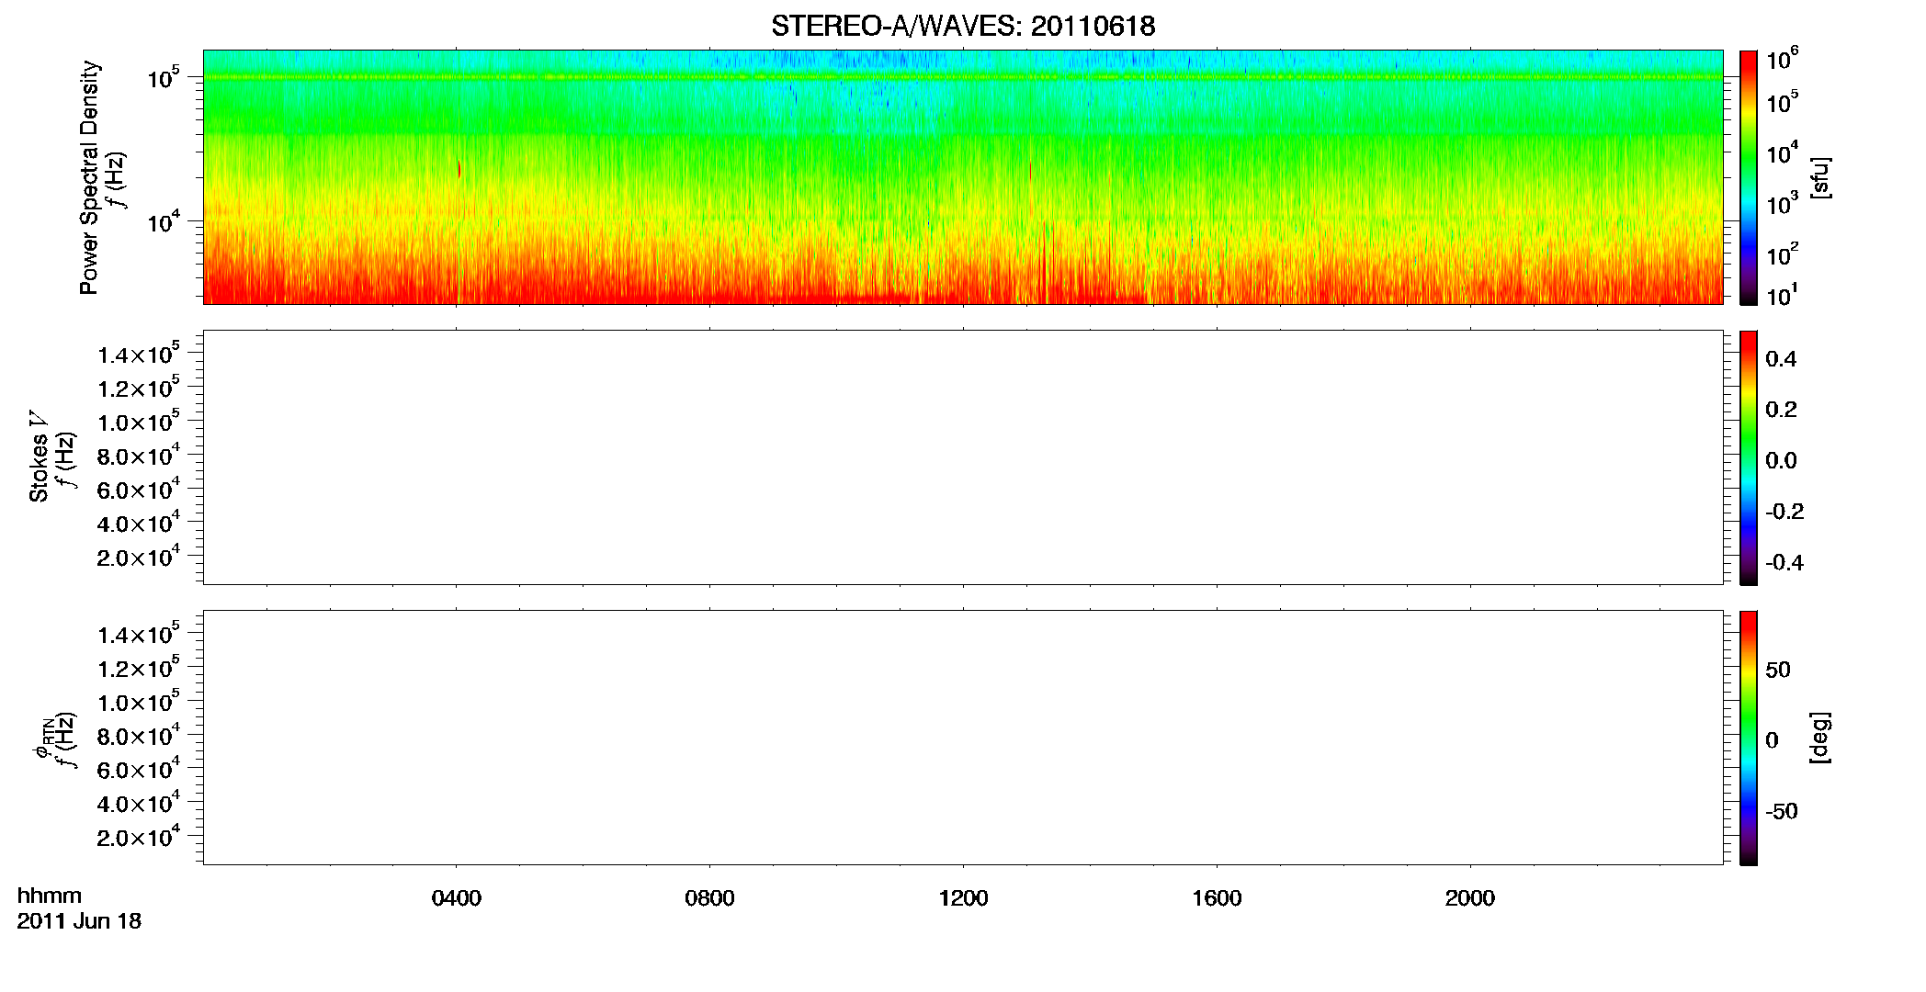Click the "0.4" tick on the Stokes V colorbar

pos(1781,359)
